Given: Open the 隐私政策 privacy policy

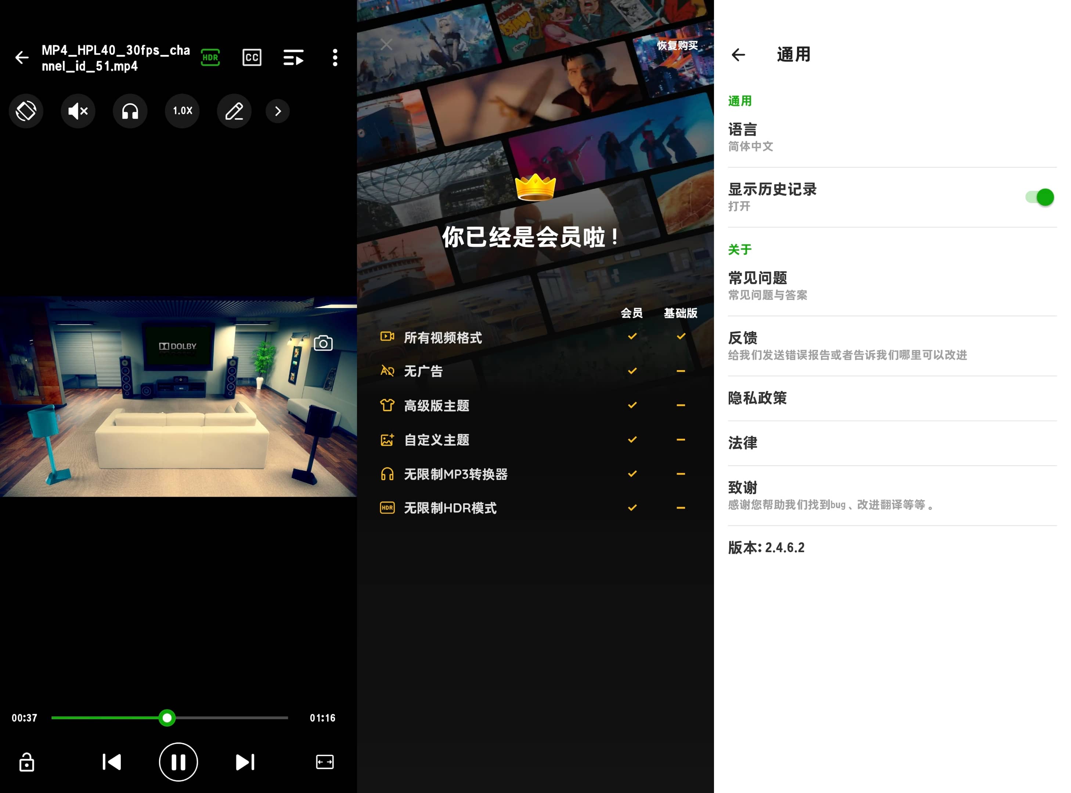Looking at the screenshot, I should pos(892,398).
